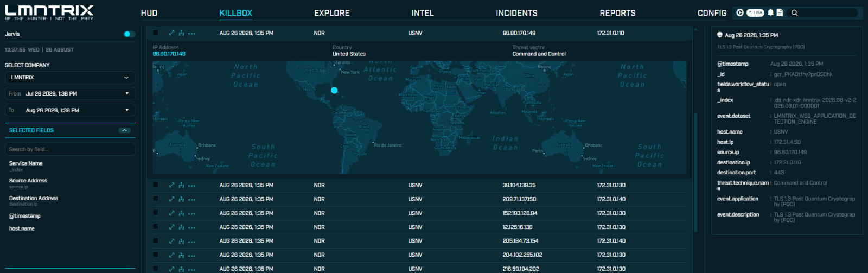The image size is (868, 273).
Task: Click destination 172.31.0.140 in 209.71.137.150 row
Action: [x=611, y=199]
